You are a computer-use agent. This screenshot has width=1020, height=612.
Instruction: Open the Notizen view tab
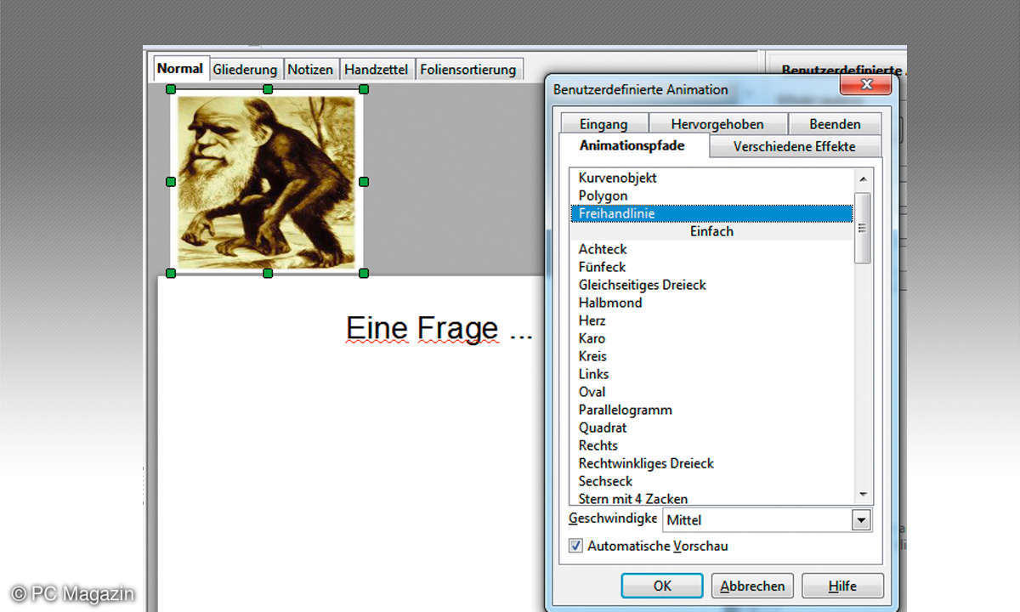tap(310, 70)
